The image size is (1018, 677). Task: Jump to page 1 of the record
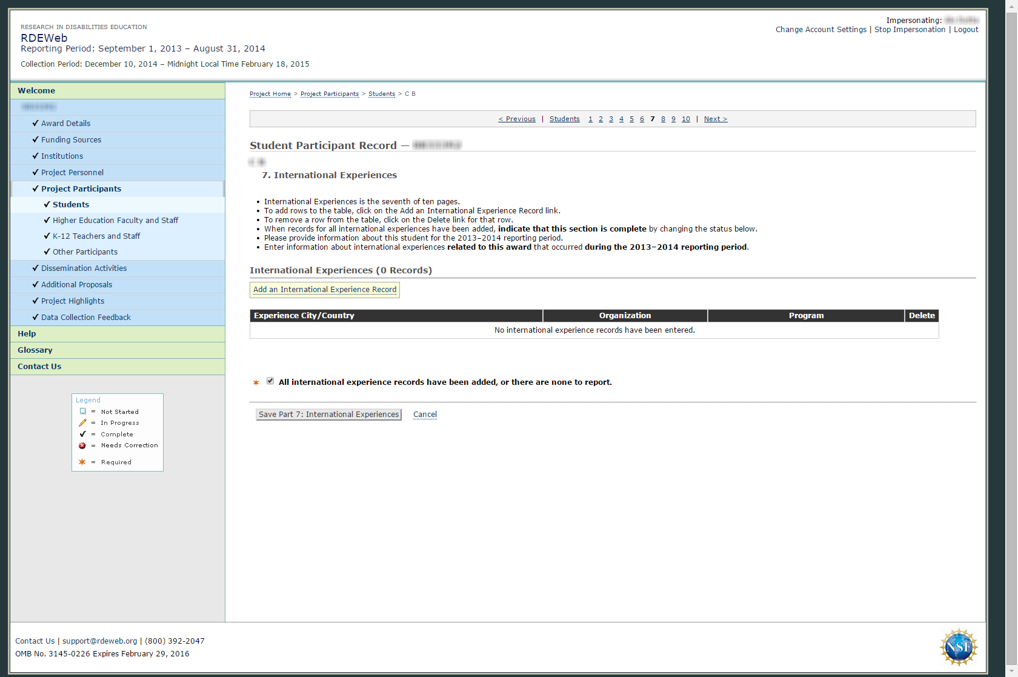(x=590, y=119)
